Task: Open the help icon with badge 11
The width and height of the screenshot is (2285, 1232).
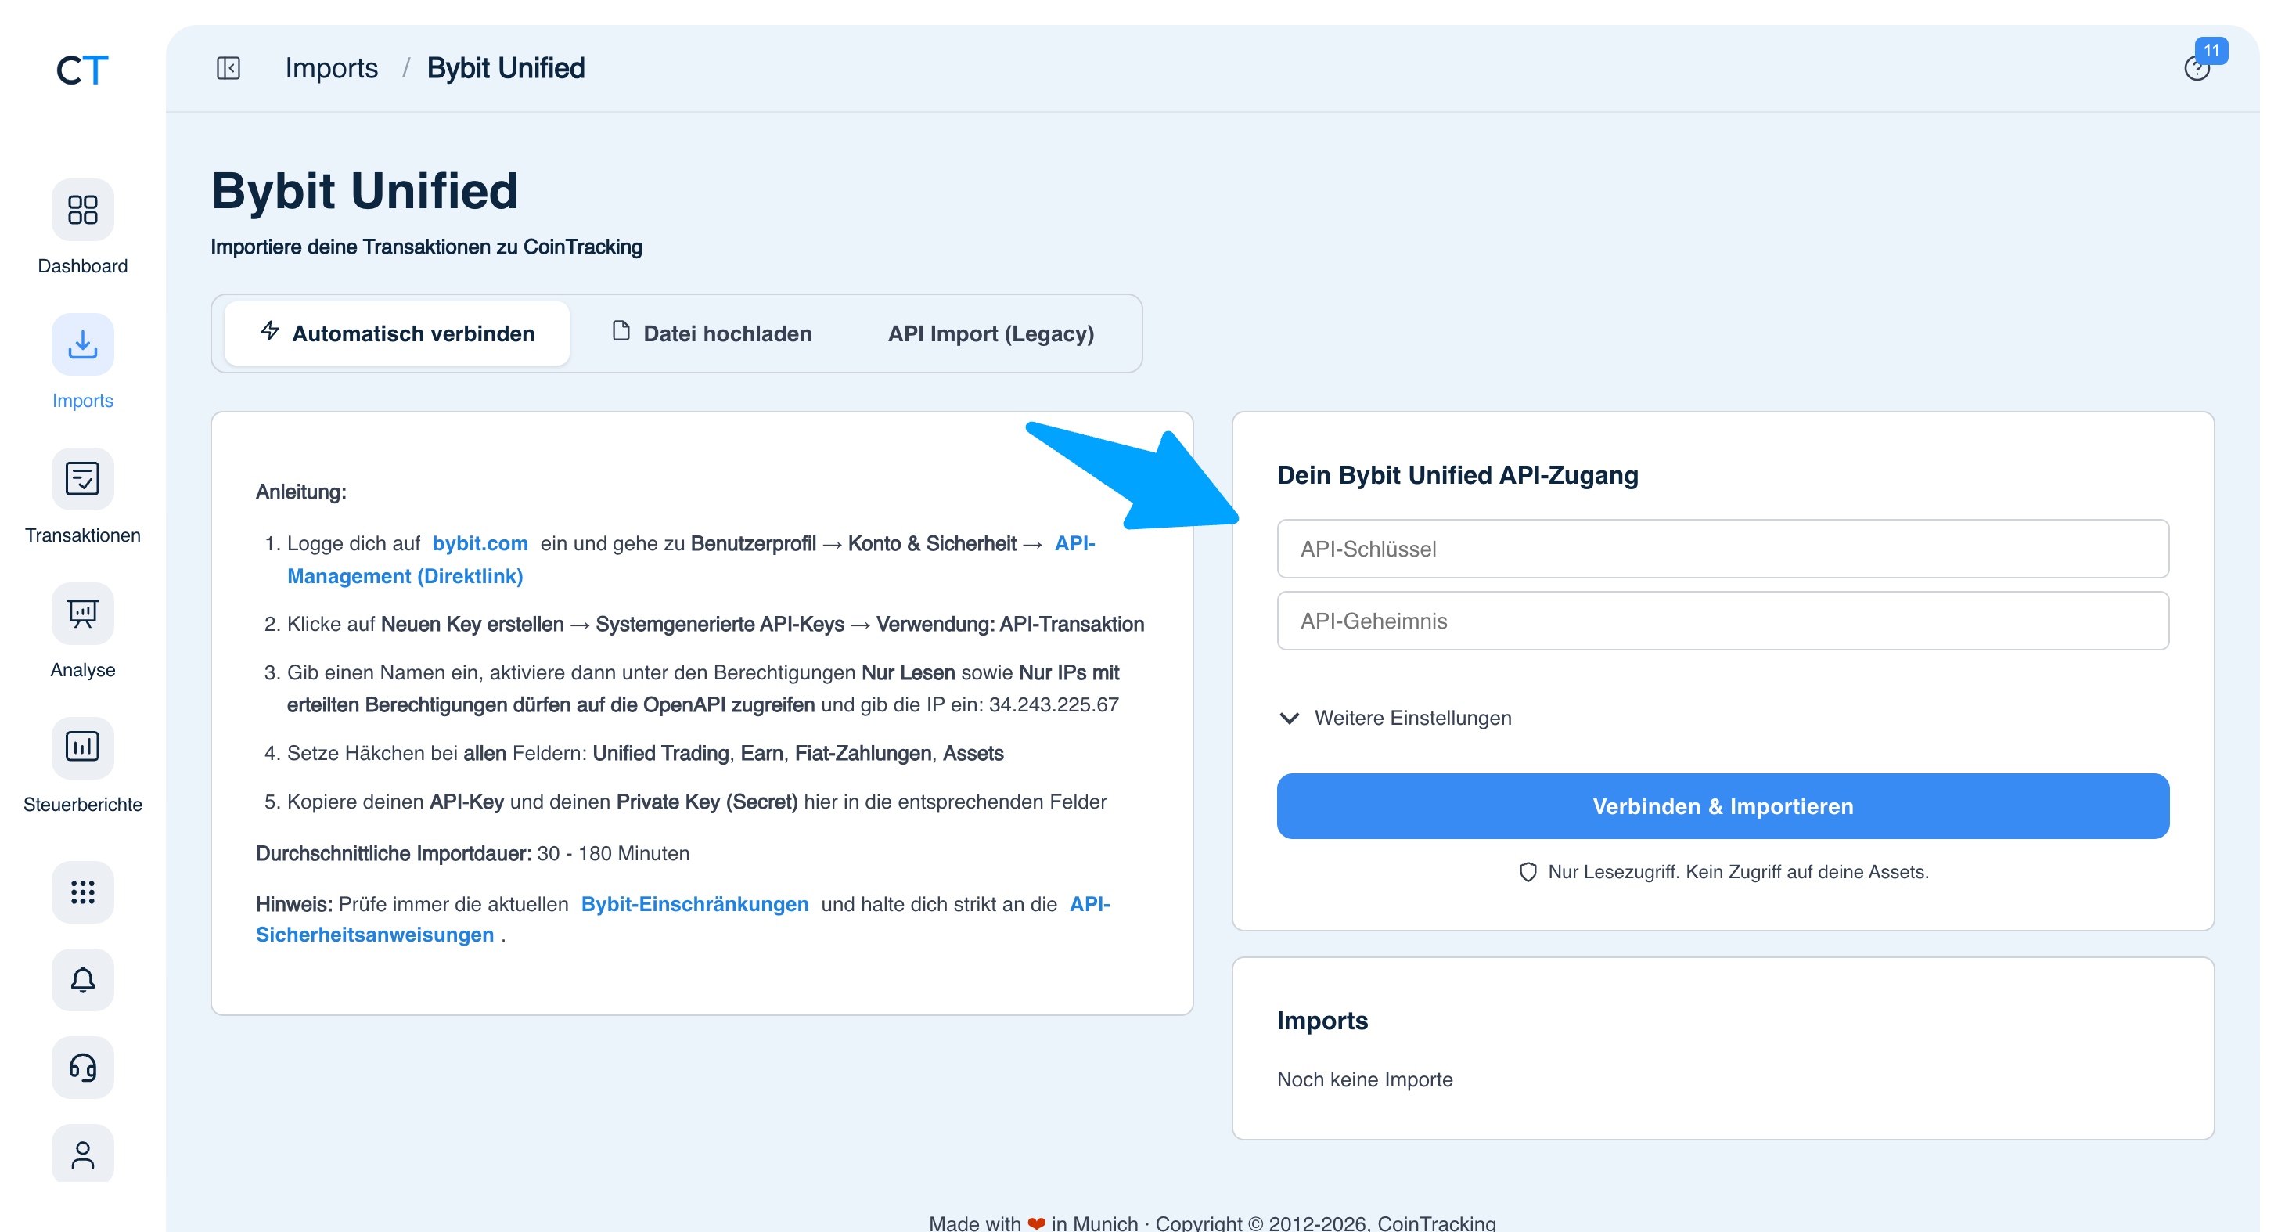Action: click(2197, 67)
